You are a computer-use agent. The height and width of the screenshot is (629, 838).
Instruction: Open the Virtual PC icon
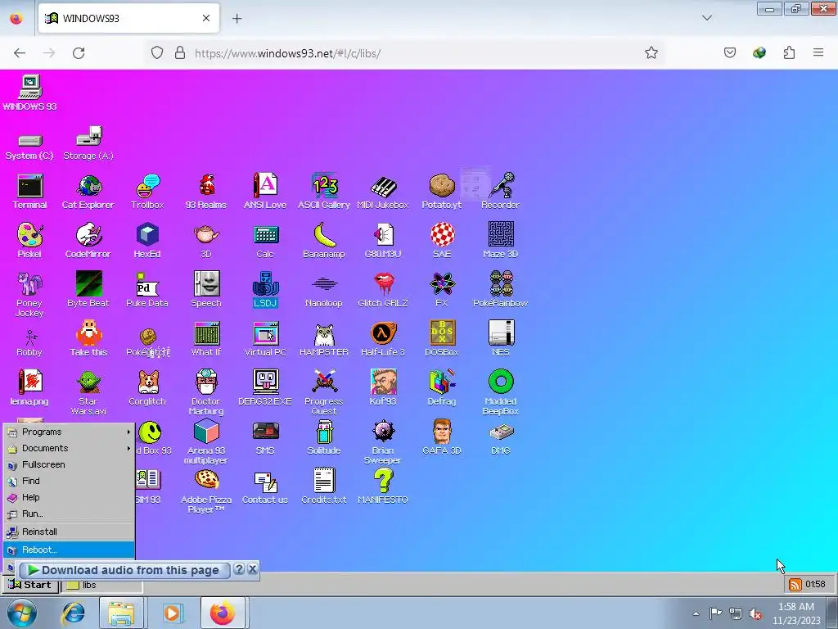click(265, 338)
